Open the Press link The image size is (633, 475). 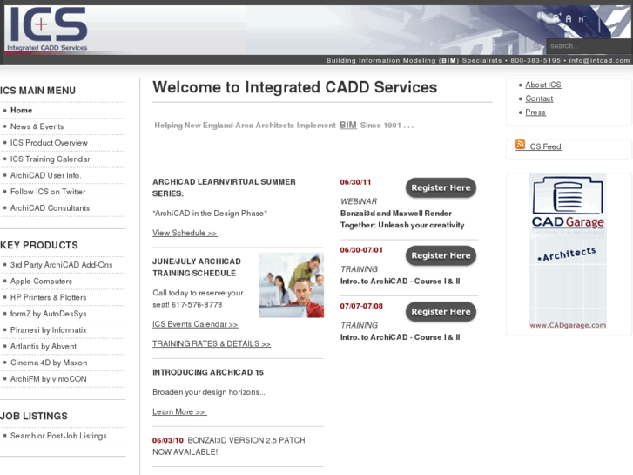point(535,112)
